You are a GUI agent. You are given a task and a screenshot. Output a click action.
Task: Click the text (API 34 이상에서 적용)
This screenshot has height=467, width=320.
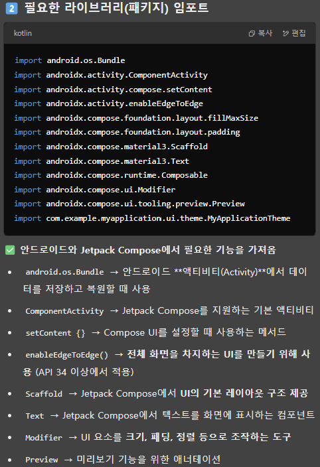point(84,372)
